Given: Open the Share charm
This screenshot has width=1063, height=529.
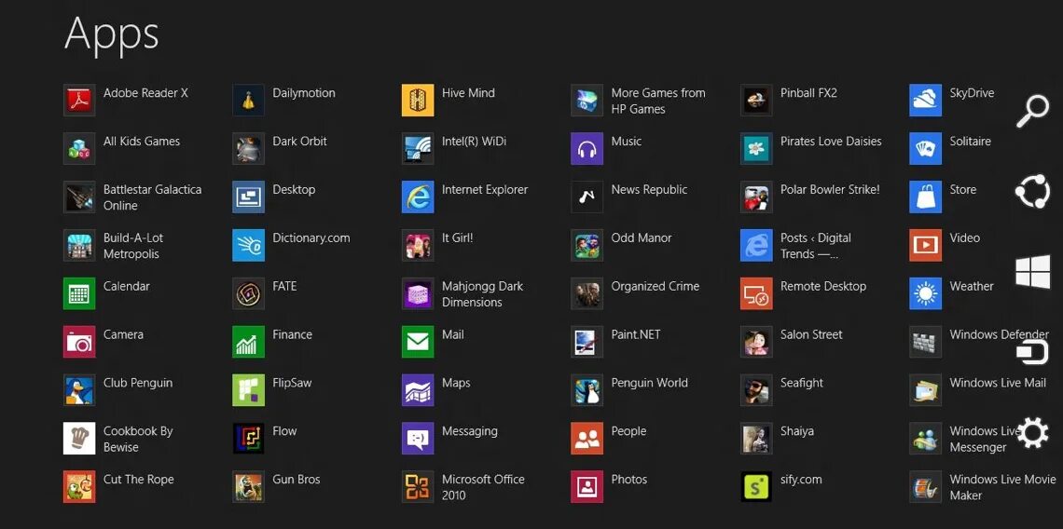Looking at the screenshot, I should tap(1032, 192).
